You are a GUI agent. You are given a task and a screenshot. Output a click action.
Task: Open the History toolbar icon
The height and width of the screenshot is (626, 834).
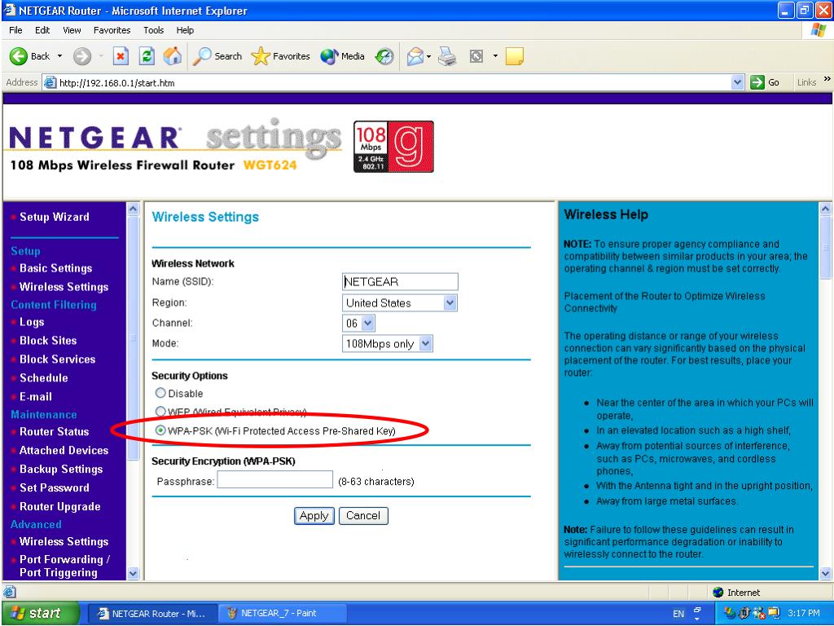(x=384, y=56)
